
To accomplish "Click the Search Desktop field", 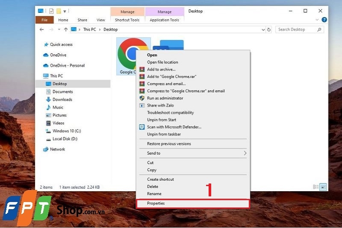I will pos(300,30).
